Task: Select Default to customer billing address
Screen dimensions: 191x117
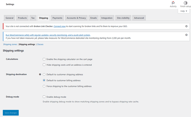Action: click(x=44, y=80)
